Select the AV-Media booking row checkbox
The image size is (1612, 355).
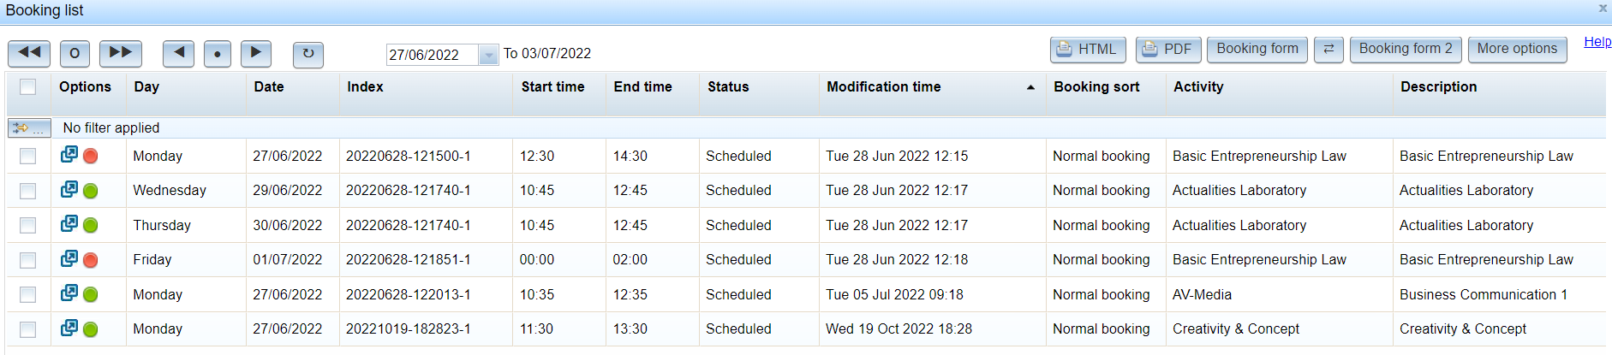point(28,294)
